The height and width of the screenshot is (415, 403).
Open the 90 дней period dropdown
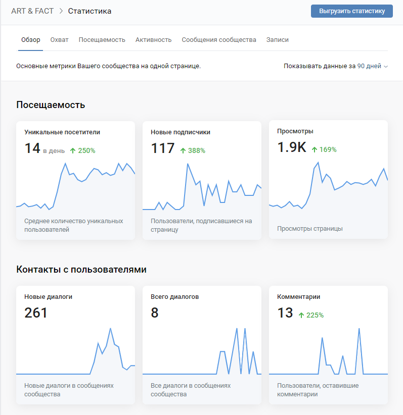[x=369, y=66]
